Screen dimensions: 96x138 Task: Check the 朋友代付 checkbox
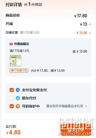(x=12, y=98)
